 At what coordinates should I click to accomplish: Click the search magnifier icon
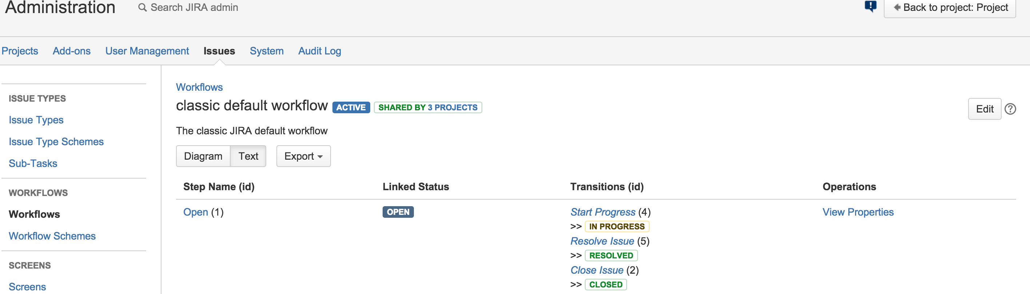pyautogui.click(x=142, y=7)
